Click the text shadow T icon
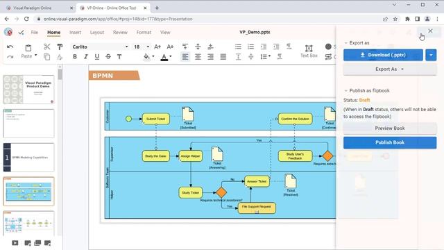Screen dimensions: 444x250 119,57
